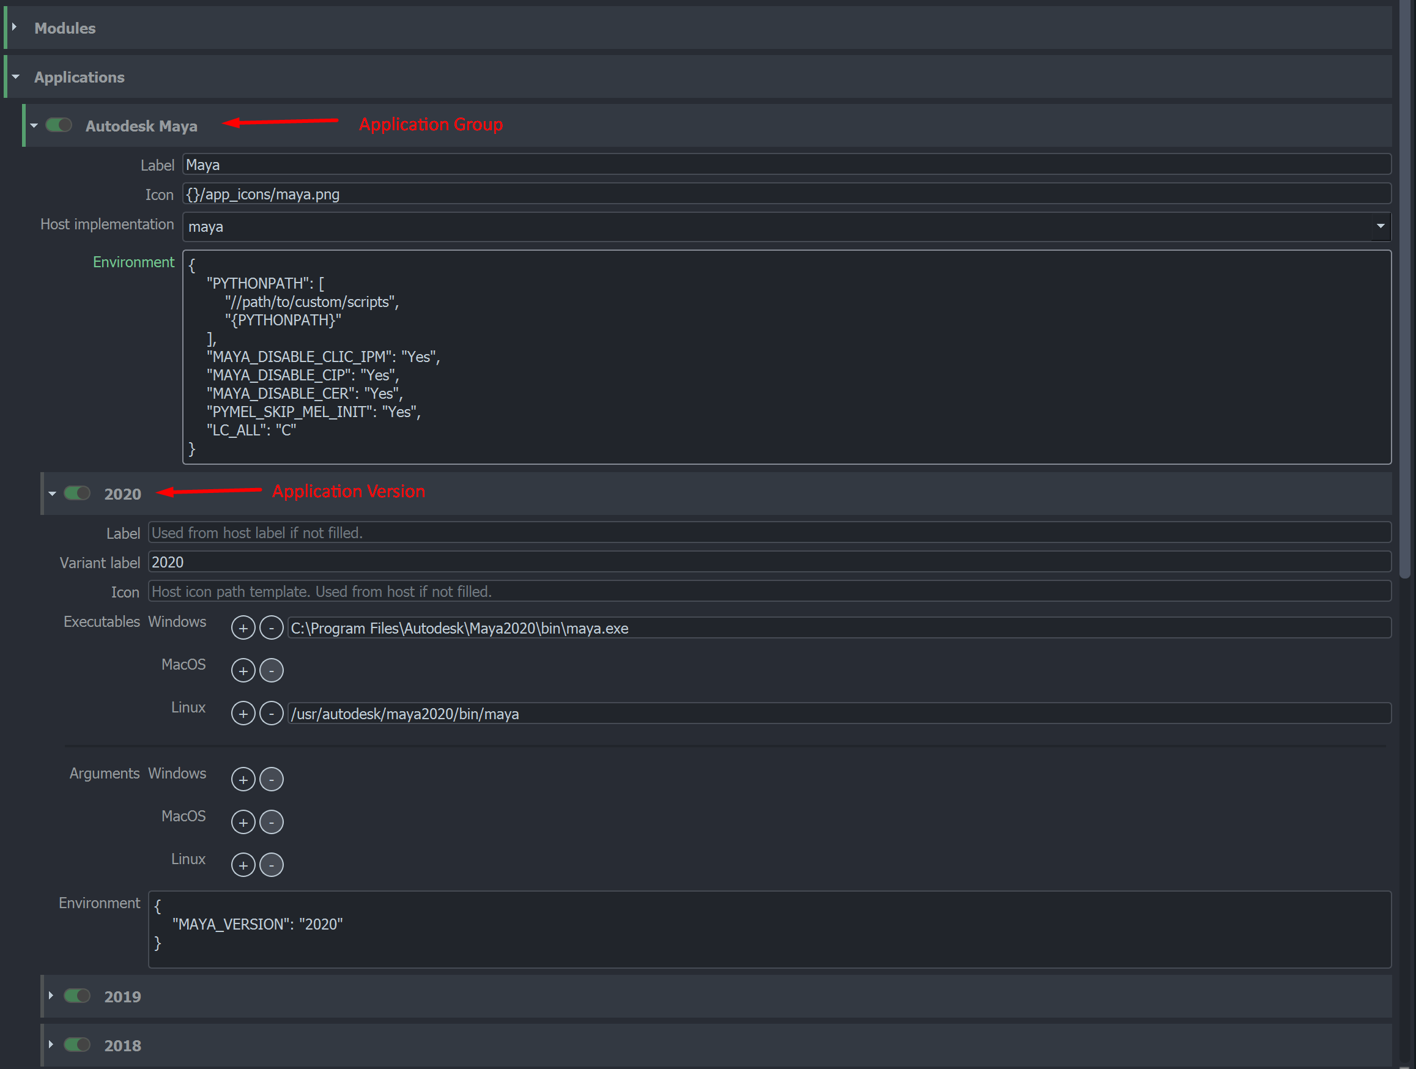Add a Windows argument entry

point(243,779)
